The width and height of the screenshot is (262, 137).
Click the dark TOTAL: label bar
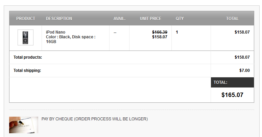(x=232, y=82)
